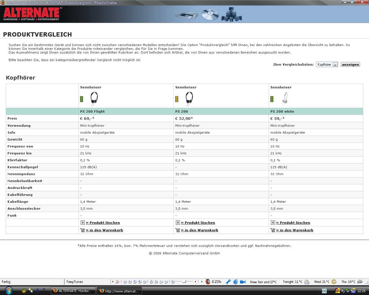Click the black PX 200 headphone thumbnail
Viewport: 369px width, 295px height.
[x=189, y=99]
